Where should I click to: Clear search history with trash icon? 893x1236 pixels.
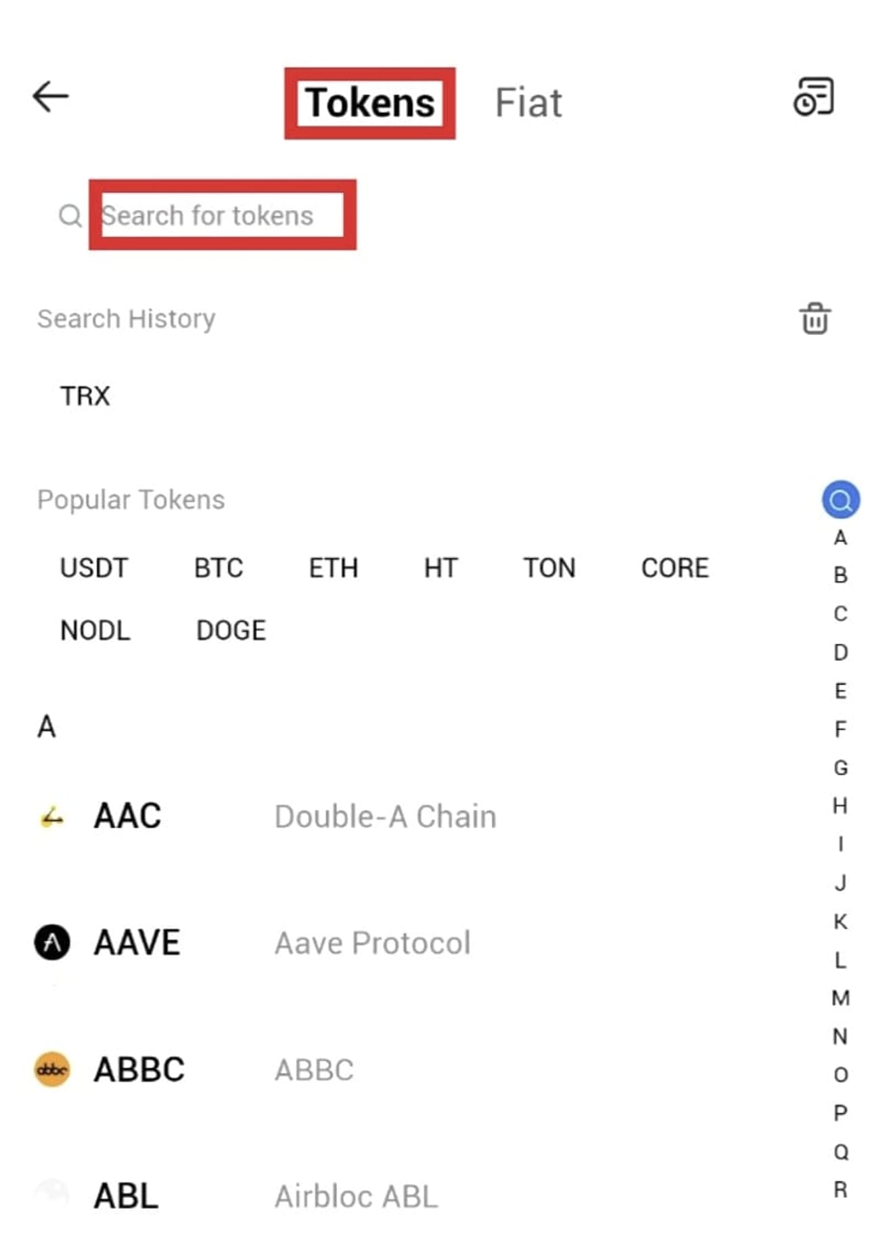click(815, 318)
